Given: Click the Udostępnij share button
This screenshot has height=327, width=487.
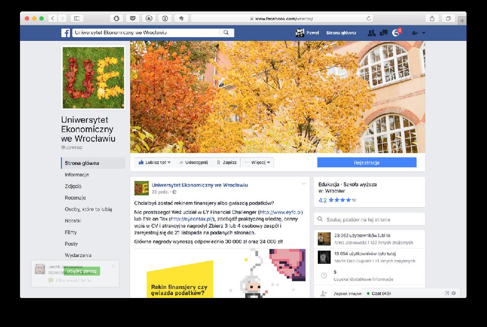Looking at the screenshot, I should pos(193,162).
